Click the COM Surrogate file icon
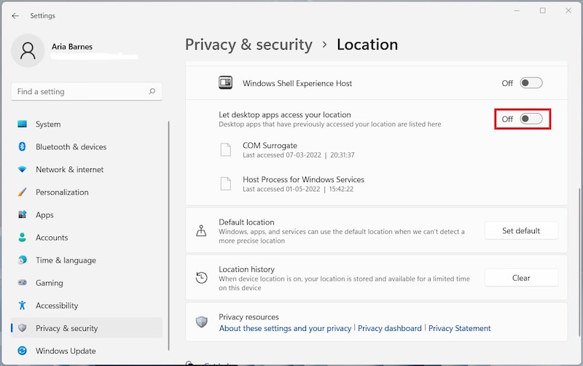 (225, 150)
